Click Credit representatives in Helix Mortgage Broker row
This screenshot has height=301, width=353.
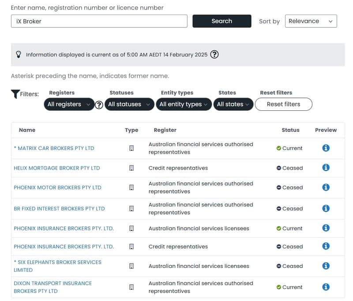178,168
